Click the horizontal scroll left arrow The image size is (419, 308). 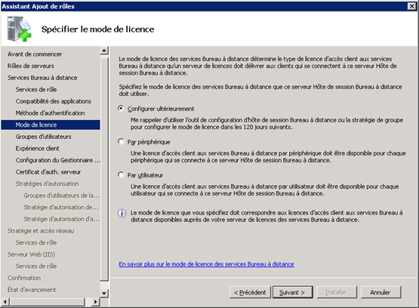5,302
